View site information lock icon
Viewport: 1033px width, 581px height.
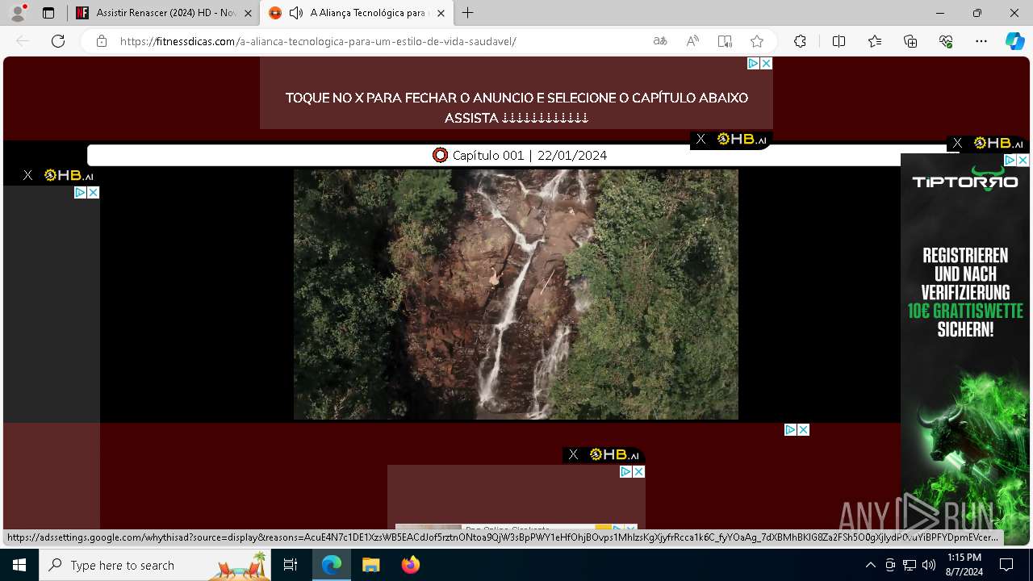(x=102, y=41)
